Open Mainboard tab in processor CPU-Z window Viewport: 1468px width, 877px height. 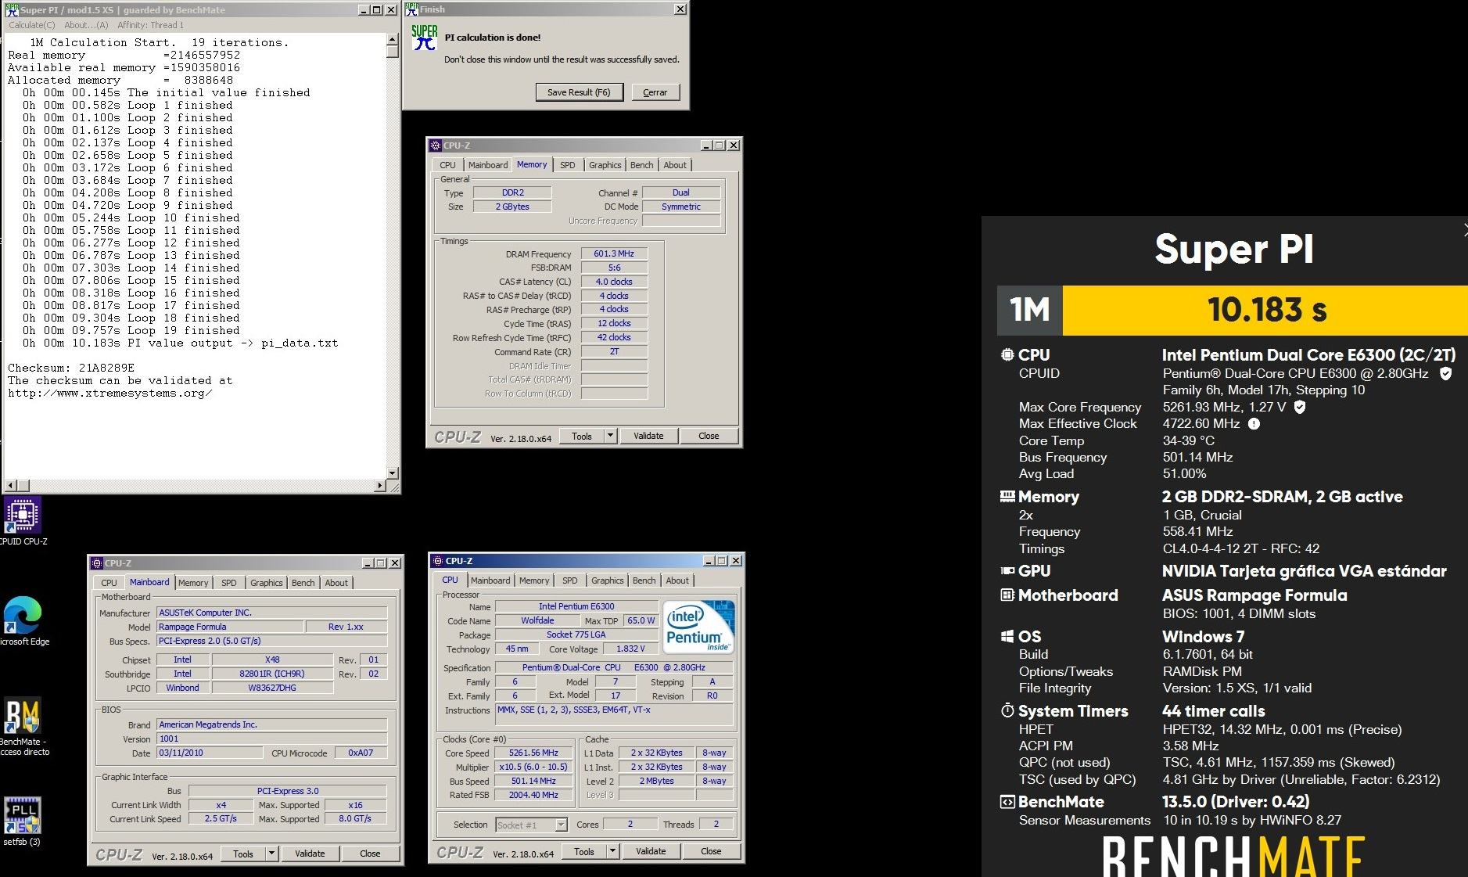click(490, 580)
